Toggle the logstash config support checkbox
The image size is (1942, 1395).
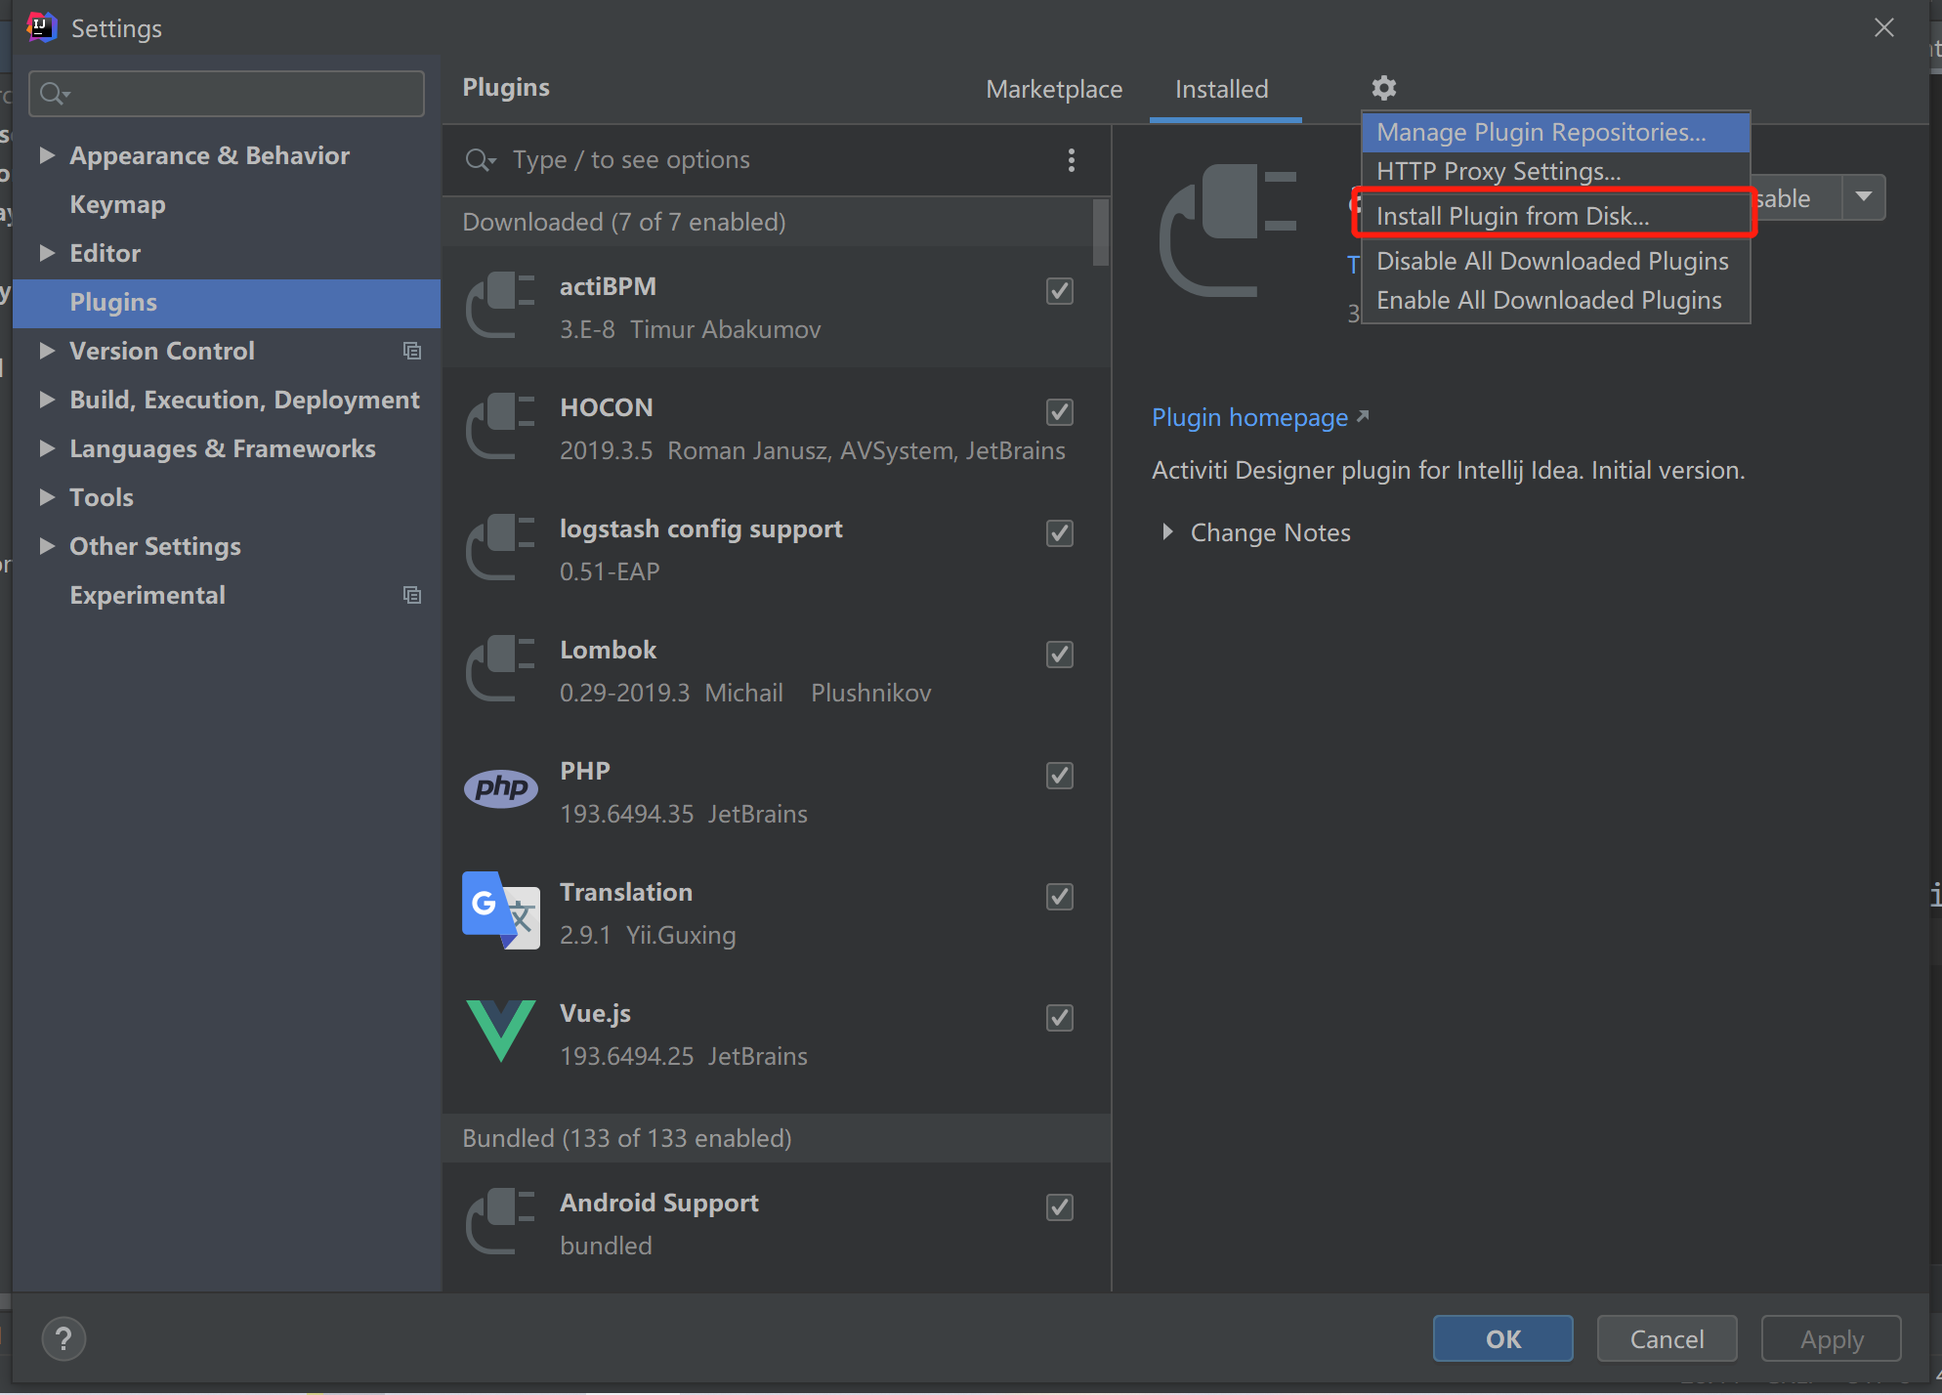pyautogui.click(x=1060, y=532)
